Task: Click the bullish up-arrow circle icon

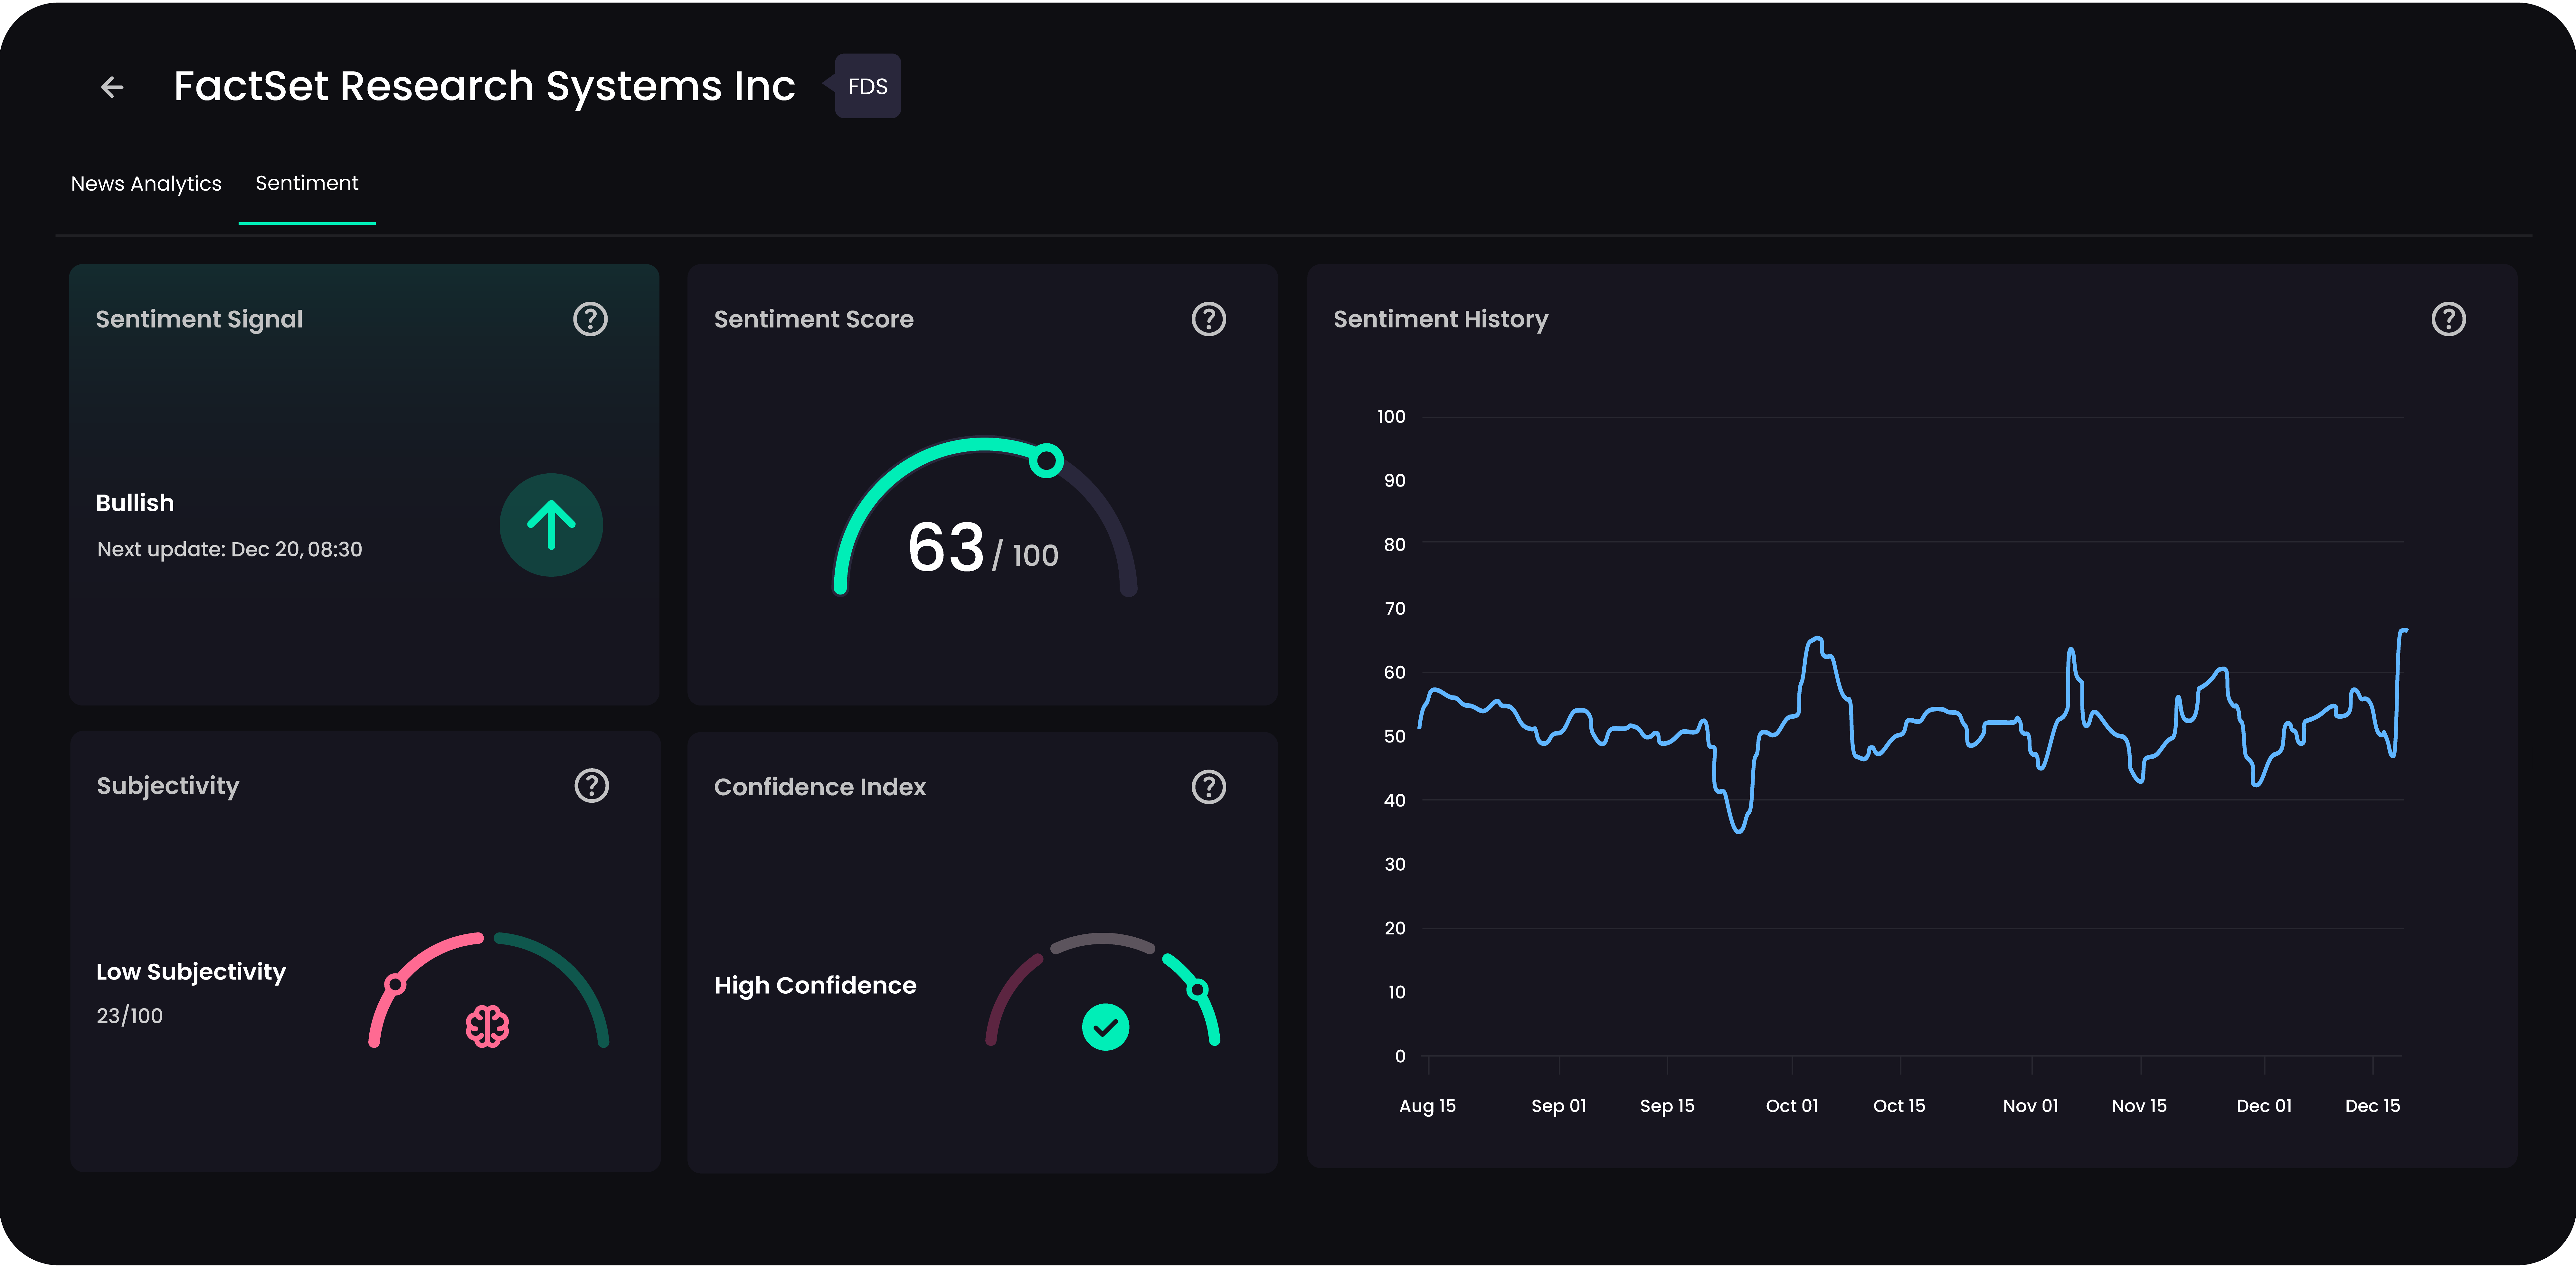Action: (551, 525)
